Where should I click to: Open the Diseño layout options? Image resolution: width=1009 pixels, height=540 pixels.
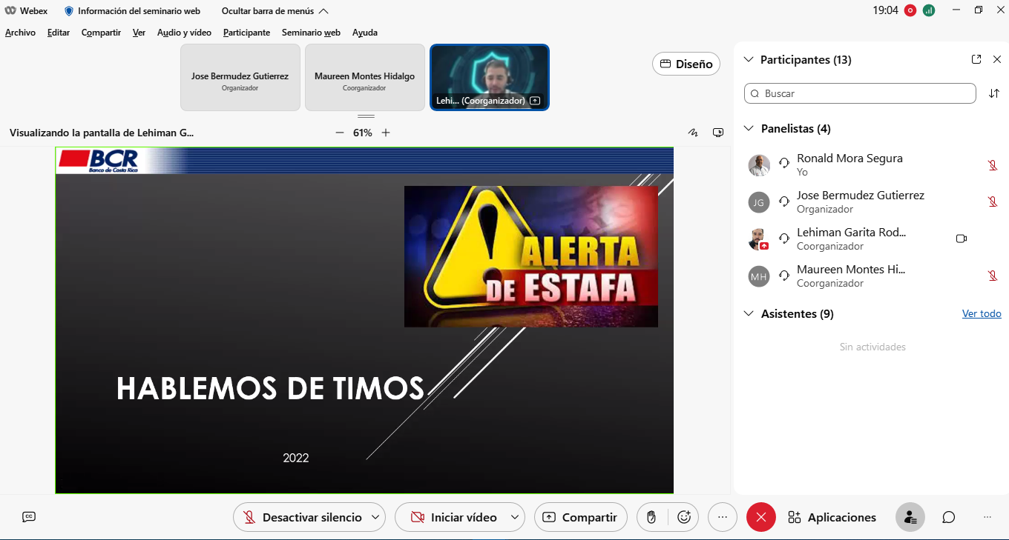pyautogui.click(x=686, y=64)
